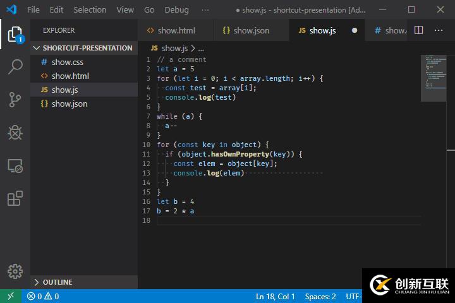Click the errors count in status bar

pyautogui.click(x=34, y=296)
